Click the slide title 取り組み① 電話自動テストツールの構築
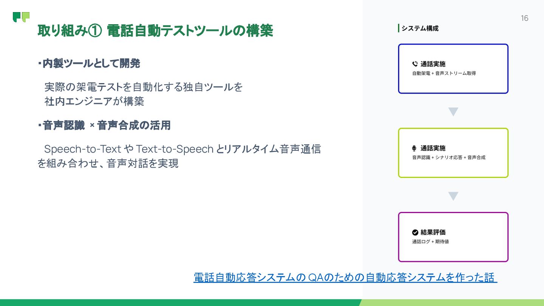The width and height of the screenshot is (544, 306). 155,31
